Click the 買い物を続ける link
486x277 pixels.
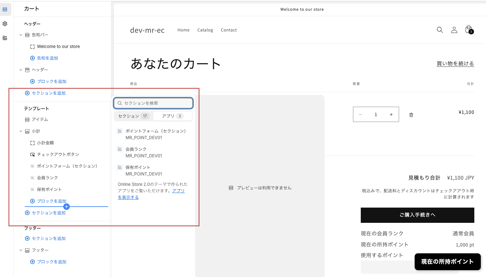coord(455,64)
